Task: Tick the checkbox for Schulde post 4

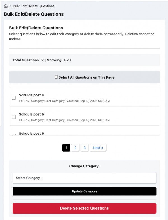Action: pos(14,98)
